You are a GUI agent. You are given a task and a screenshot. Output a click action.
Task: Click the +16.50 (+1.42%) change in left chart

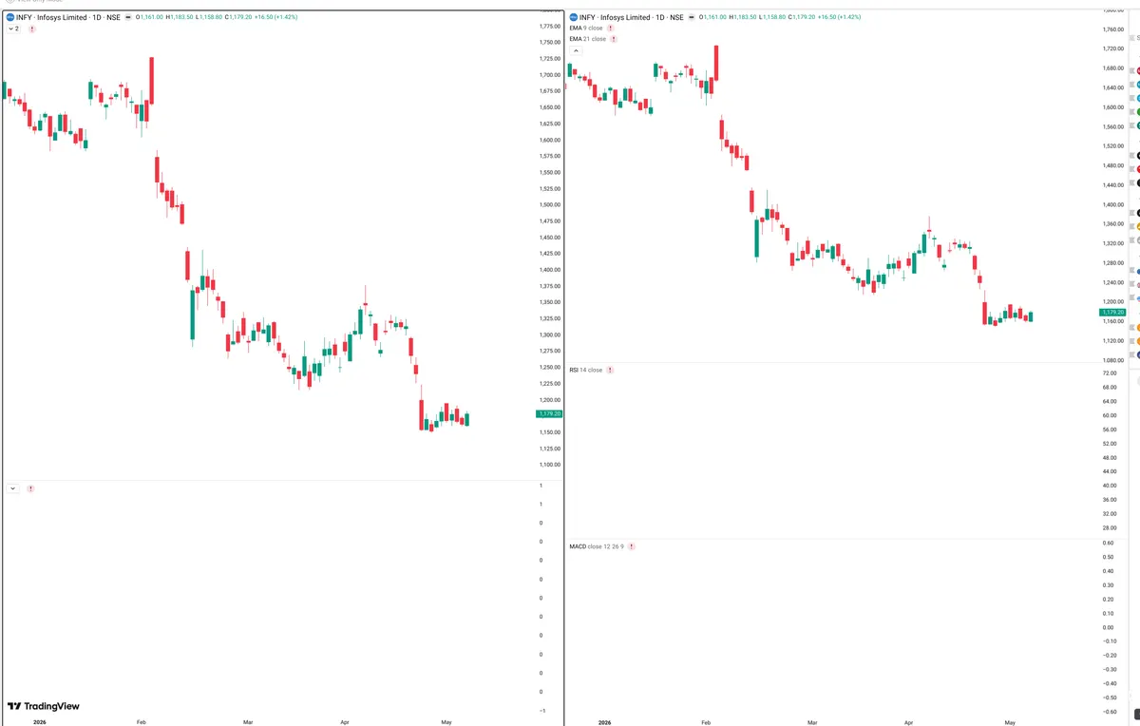click(x=275, y=17)
